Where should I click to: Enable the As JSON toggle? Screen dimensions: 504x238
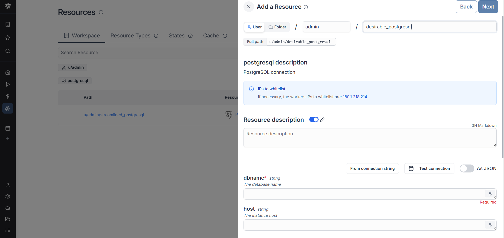coord(467,168)
